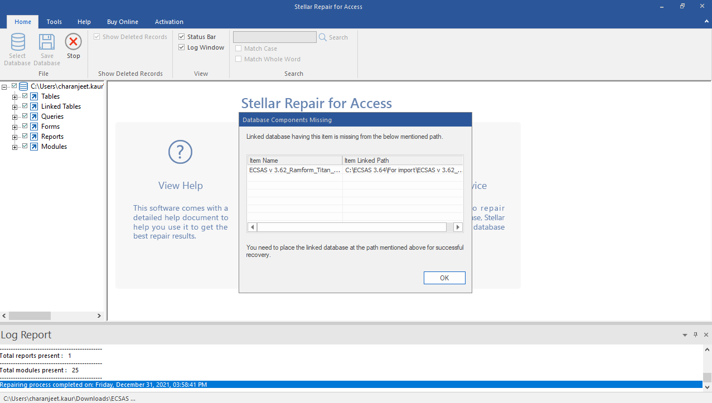Click the Reports node icon
The image size is (712, 403).
(x=34, y=137)
